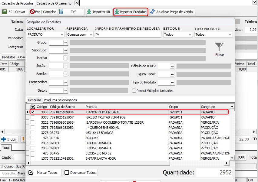Viewport: 258px width, 182px height.
Task: Open the Grupo lookup ellipsis button
Action: 65,43
